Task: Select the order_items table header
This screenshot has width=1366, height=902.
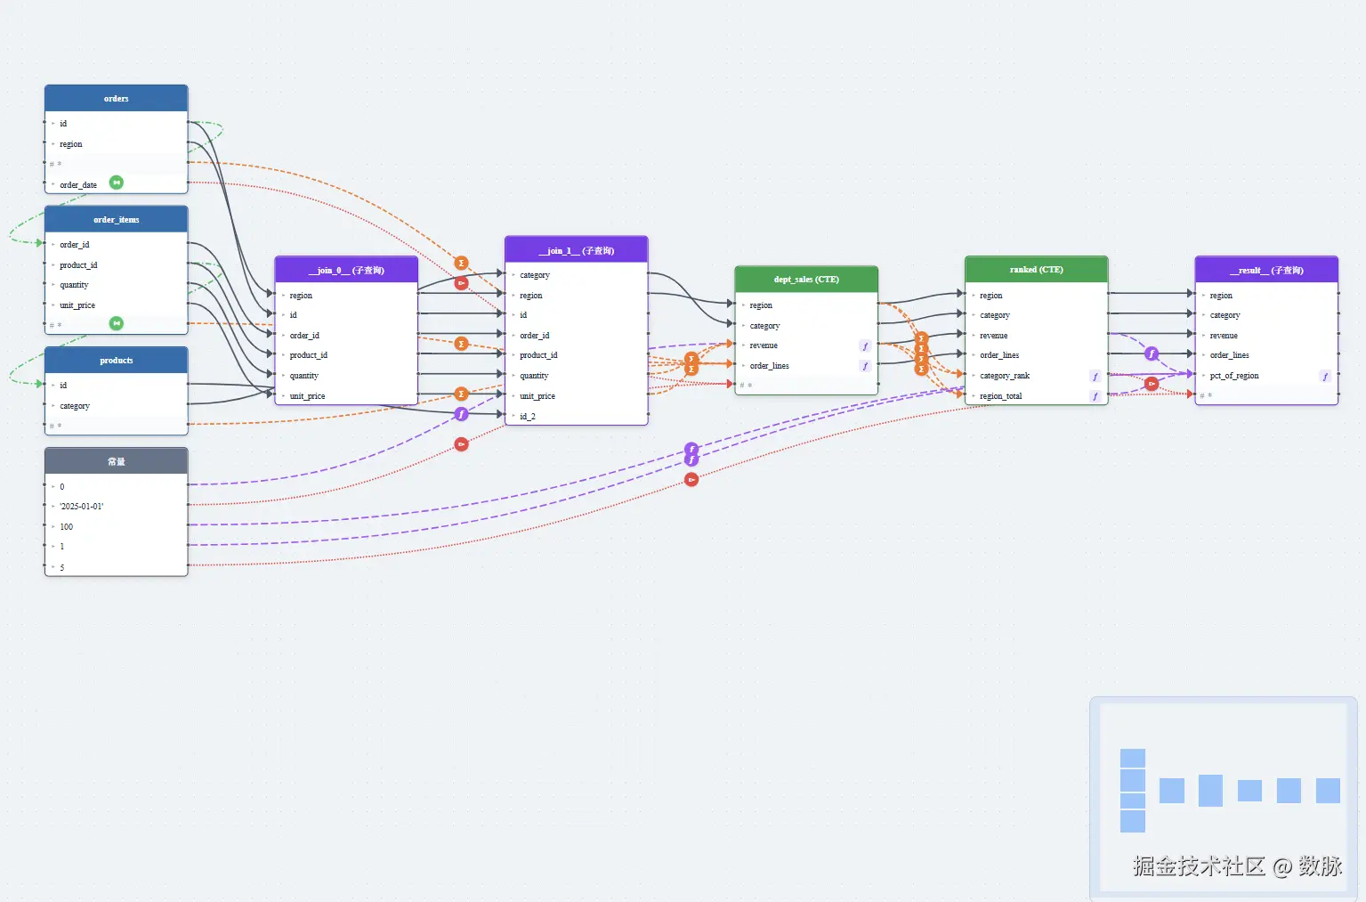Action: point(117,220)
